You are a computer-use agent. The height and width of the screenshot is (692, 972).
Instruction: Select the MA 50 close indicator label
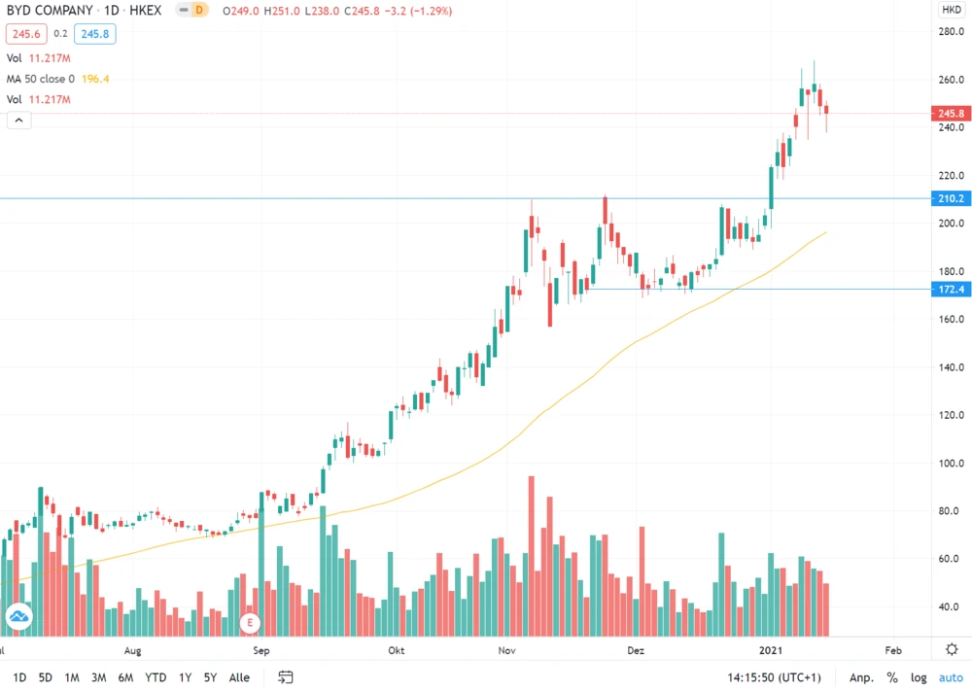click(58, 79)
